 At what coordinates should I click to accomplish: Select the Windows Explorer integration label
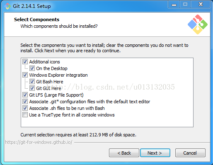[58, 75]
